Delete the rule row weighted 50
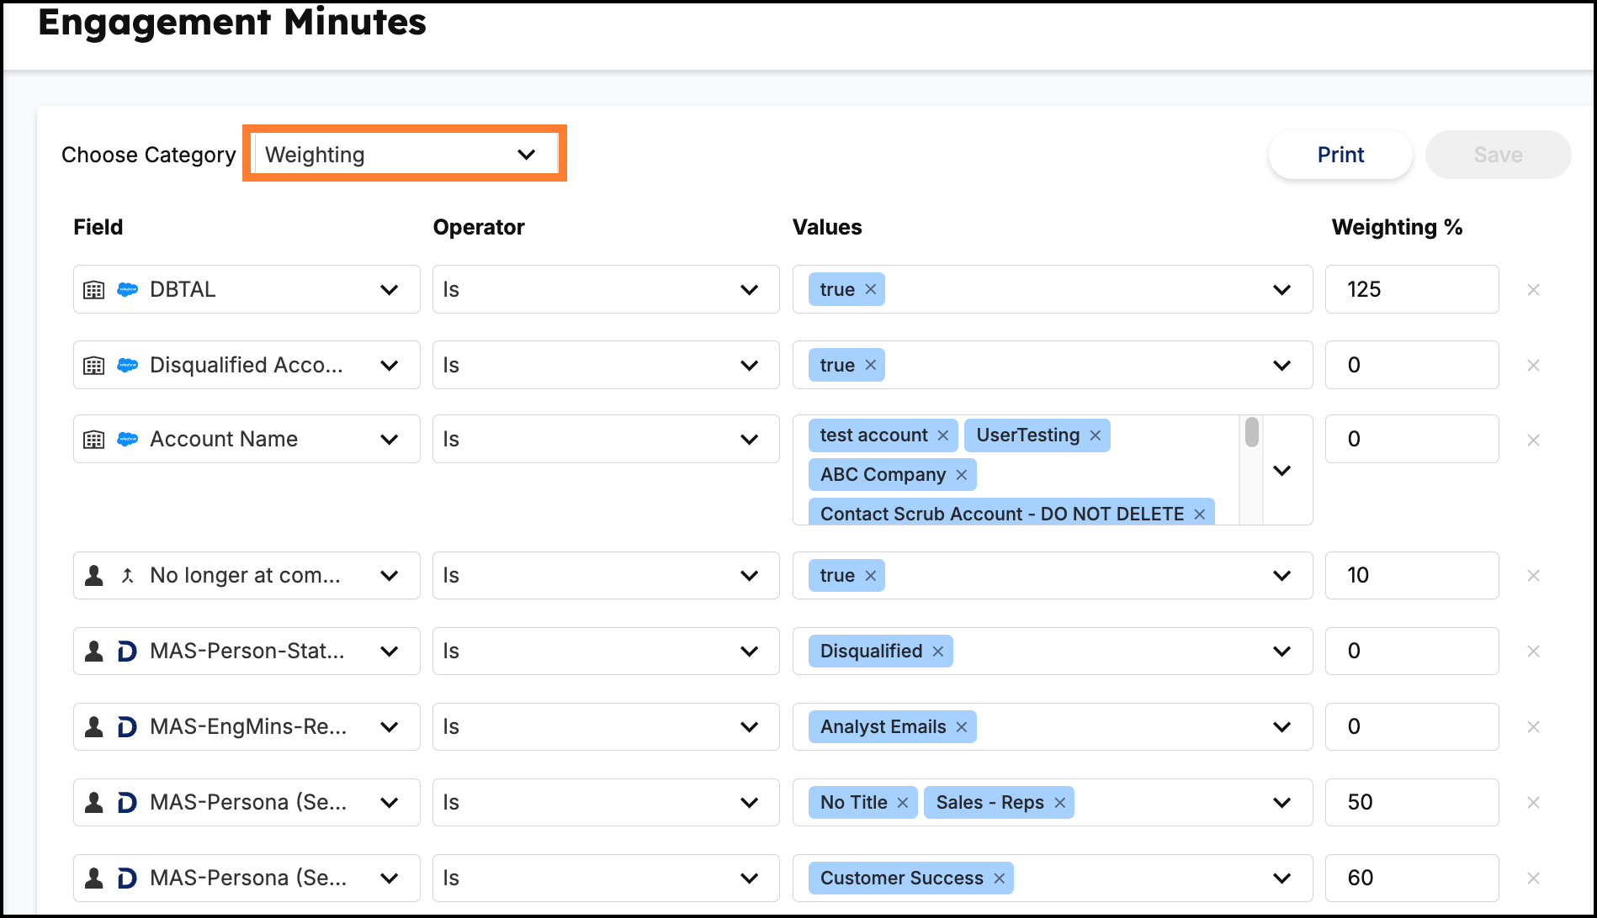 [1534, 802]
